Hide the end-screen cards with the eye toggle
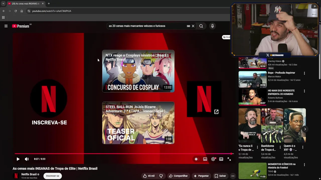The width and height of the screenshot is (321, 180). coord(226,37)
